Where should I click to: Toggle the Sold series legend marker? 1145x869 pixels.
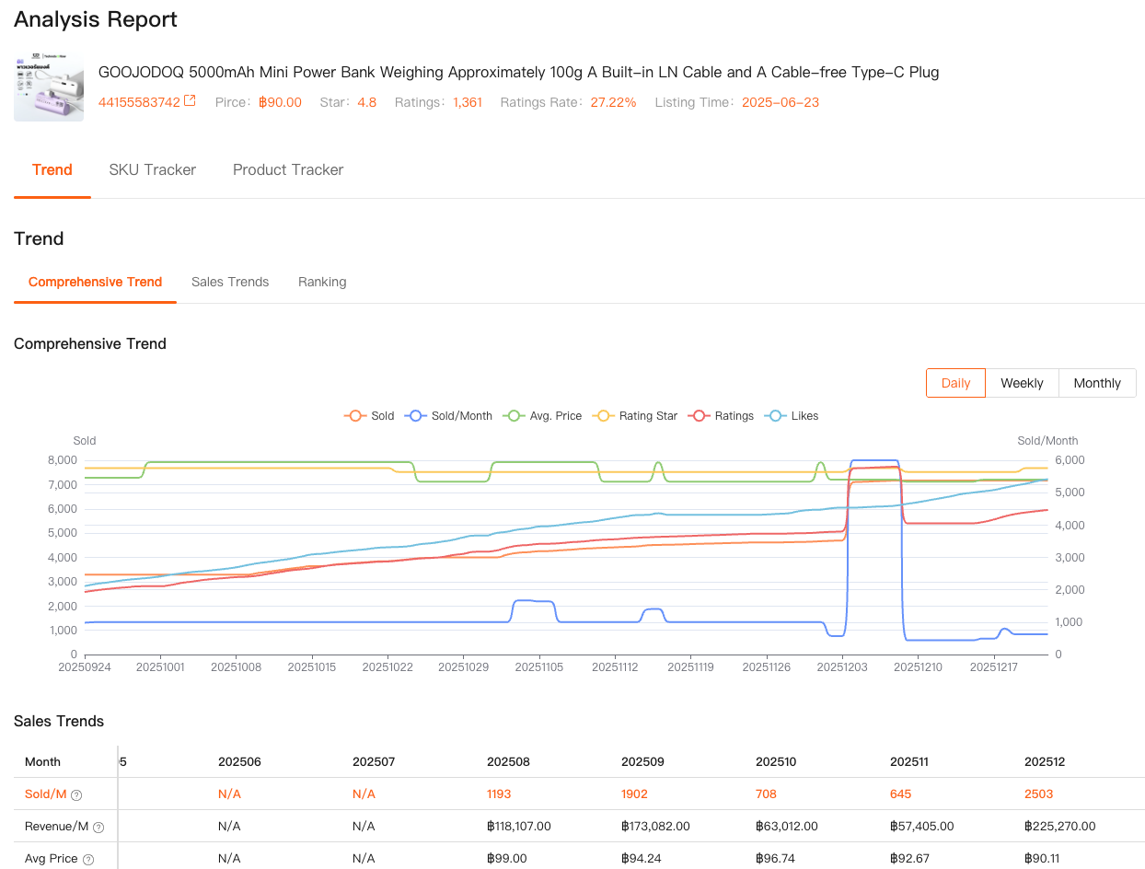[x=354, y=416]
